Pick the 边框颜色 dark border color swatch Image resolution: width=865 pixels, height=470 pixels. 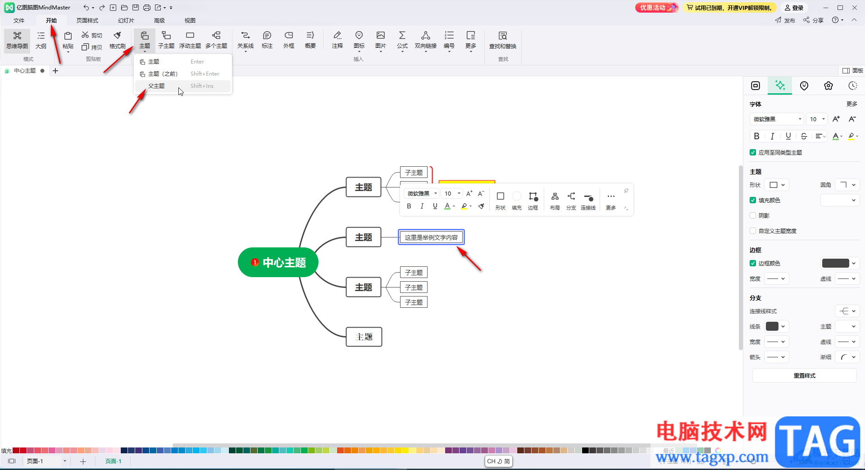[x=835, y=263]
